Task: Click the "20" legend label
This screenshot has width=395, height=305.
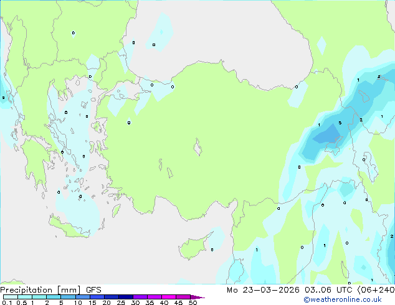Action: tap(107, 303)
